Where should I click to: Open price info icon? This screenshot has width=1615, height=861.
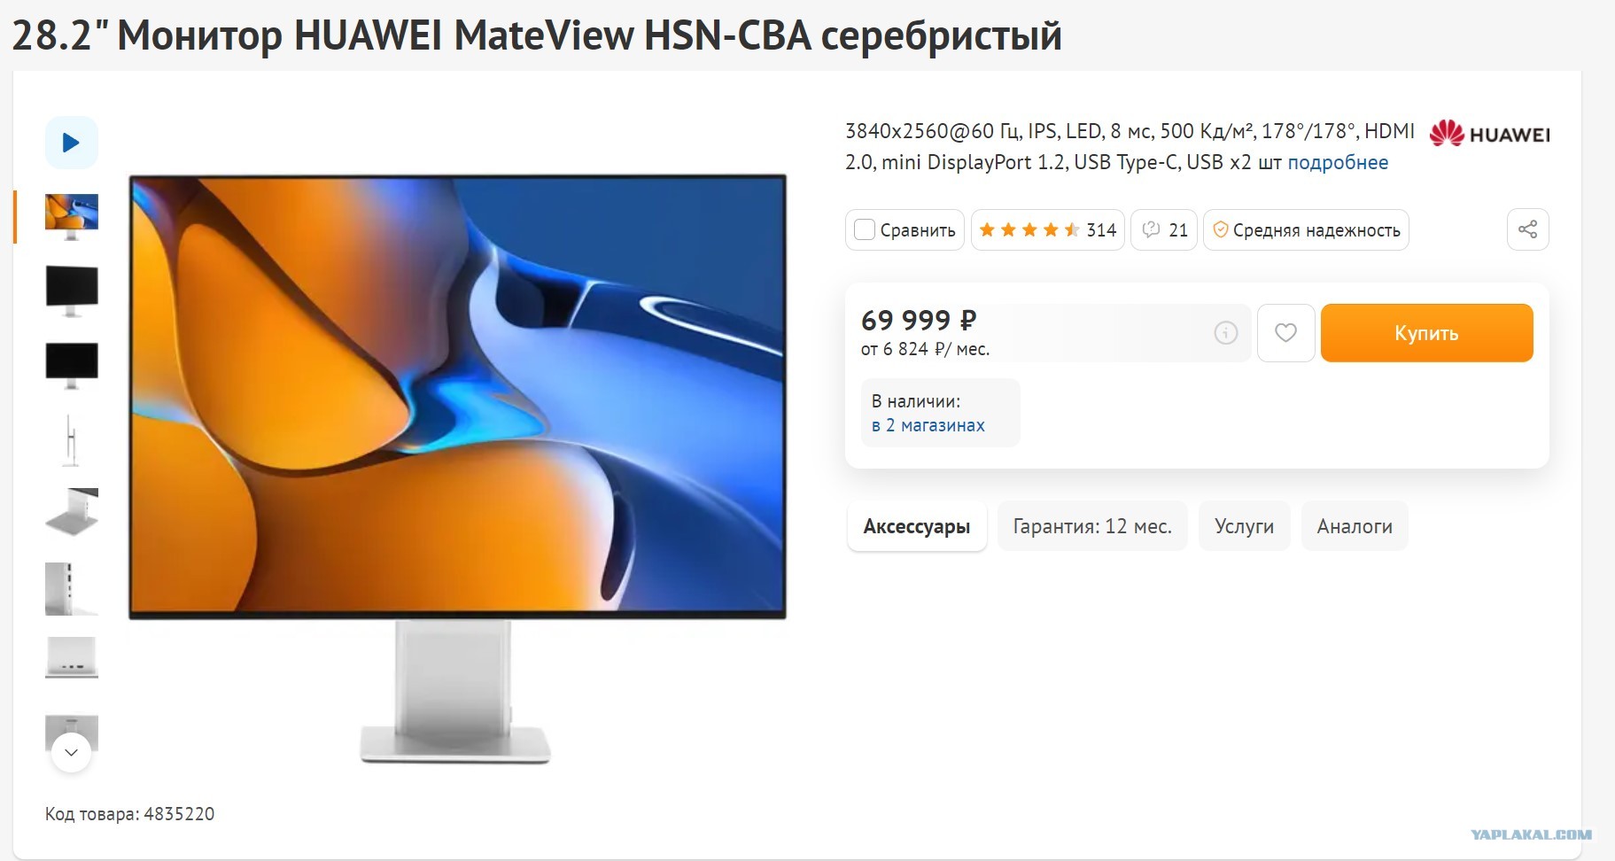tap(1225, 333)
